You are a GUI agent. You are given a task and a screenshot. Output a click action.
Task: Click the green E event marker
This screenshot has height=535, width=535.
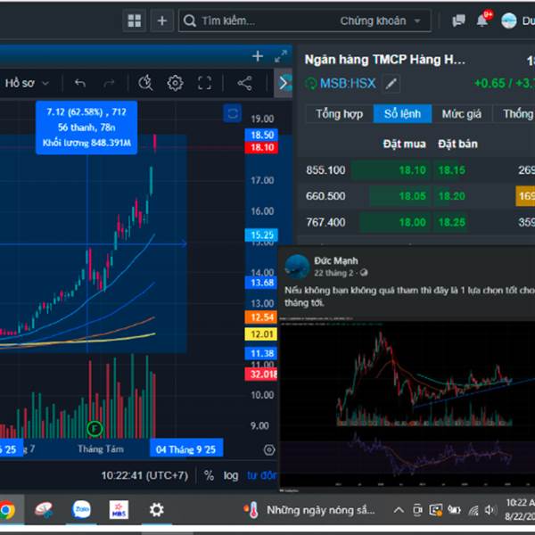(x=95, y=429)
